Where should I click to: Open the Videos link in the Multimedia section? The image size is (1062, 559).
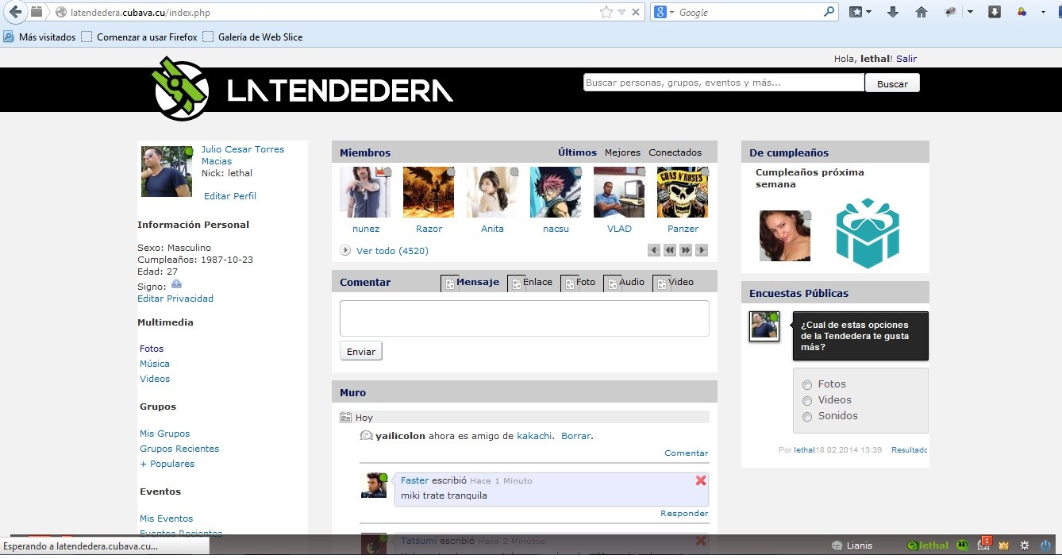155,379
